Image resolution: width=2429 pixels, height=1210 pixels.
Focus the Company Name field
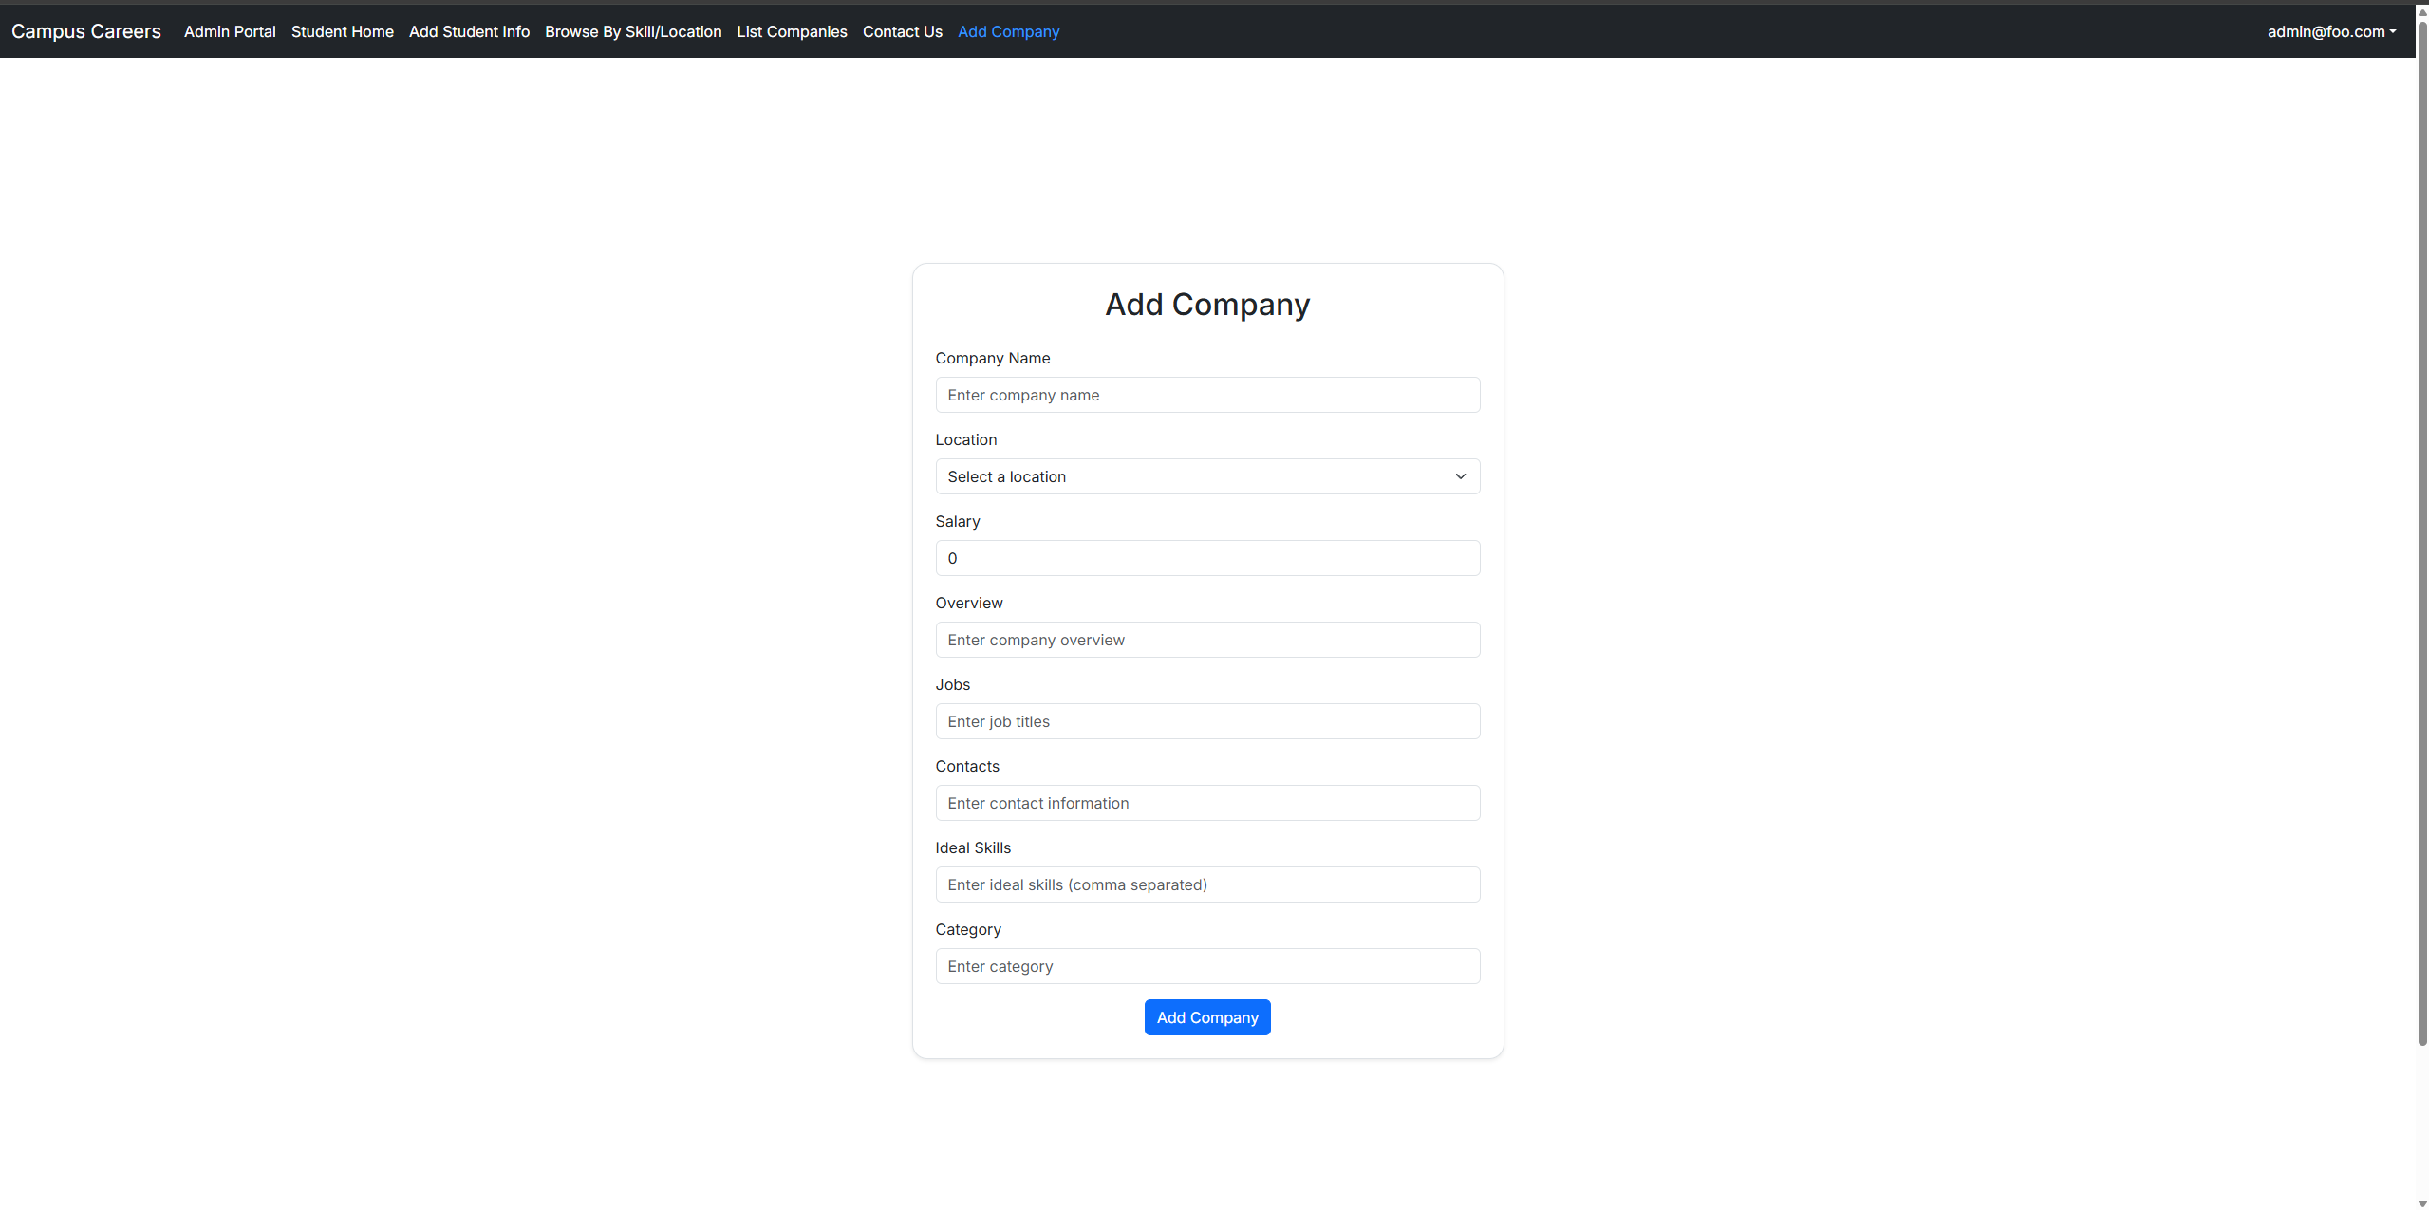(1206, 395)
